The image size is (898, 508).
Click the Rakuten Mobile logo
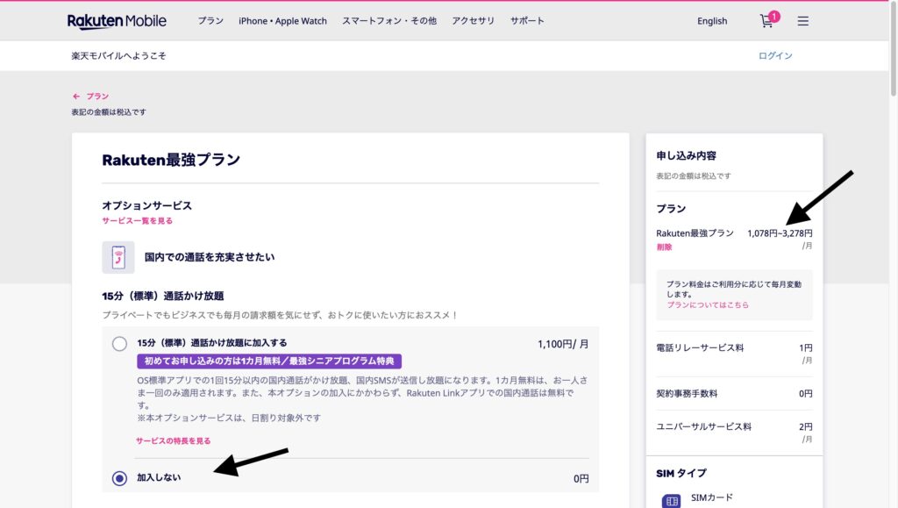coord(117,21)
